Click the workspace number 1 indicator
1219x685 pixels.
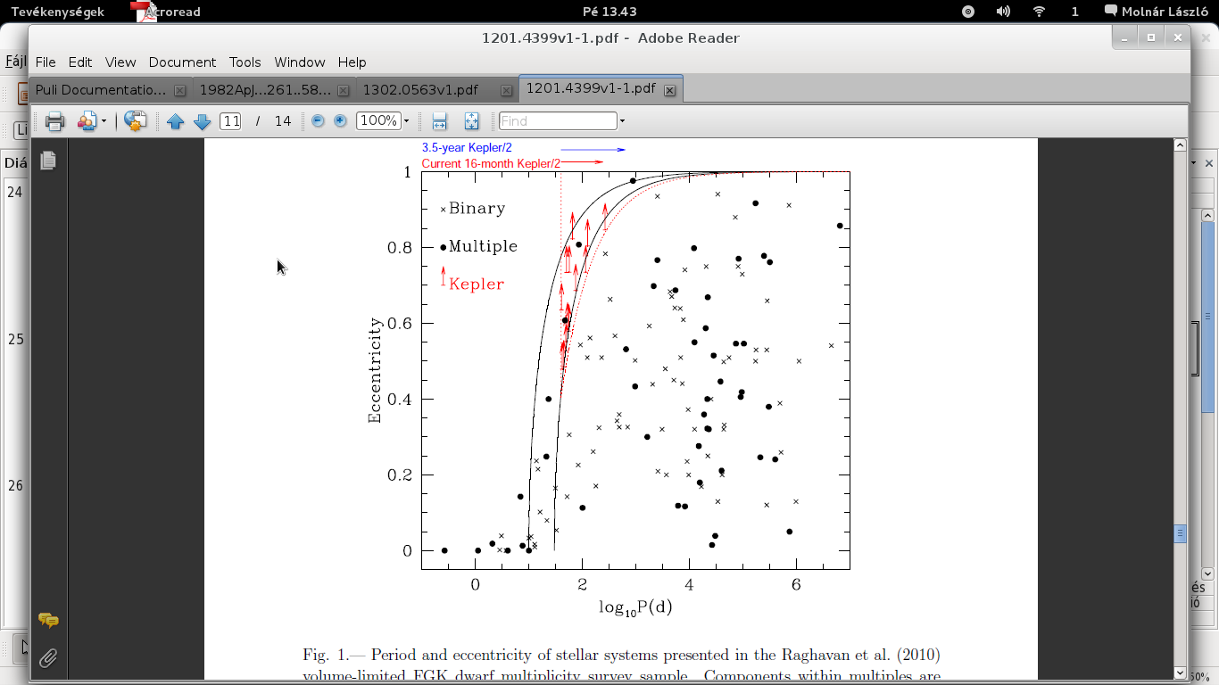[x=1075, y=12]
